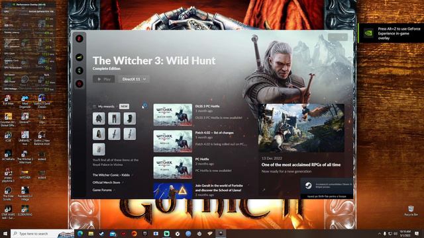The height and width of the screenshot is (238, 424).
Task: Open the Recycle Bin on desktop
Action: (x=411, y=210)
